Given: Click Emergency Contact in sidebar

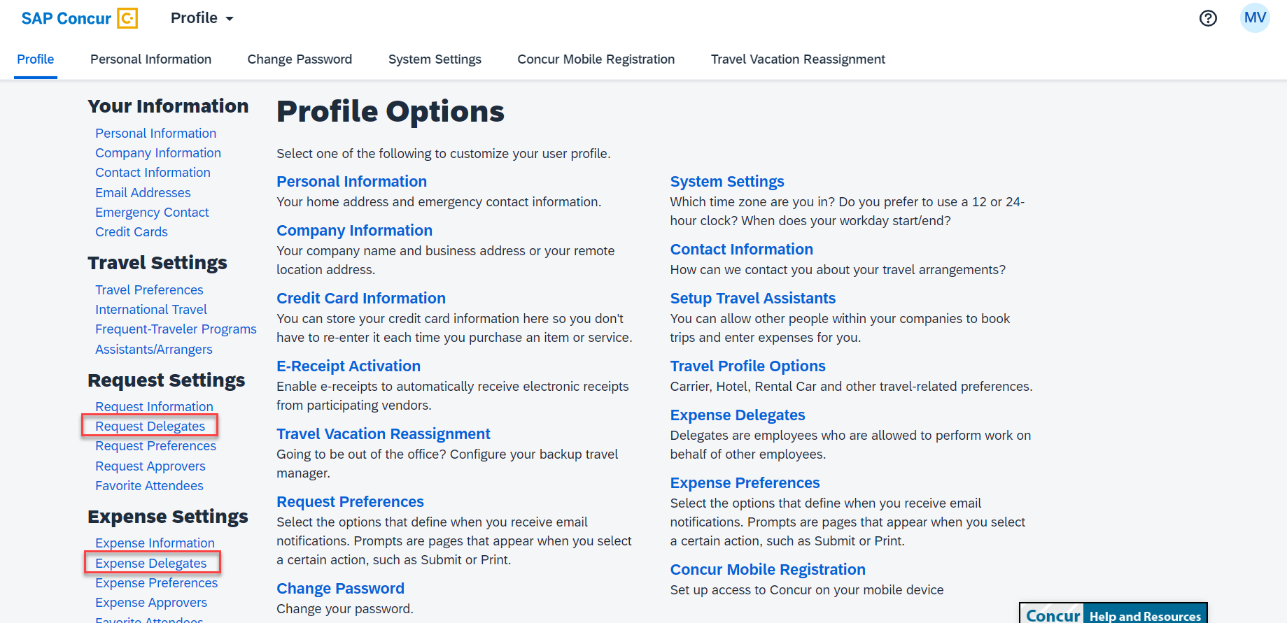Looking at the screenshot, I should [x=152, y=212].
